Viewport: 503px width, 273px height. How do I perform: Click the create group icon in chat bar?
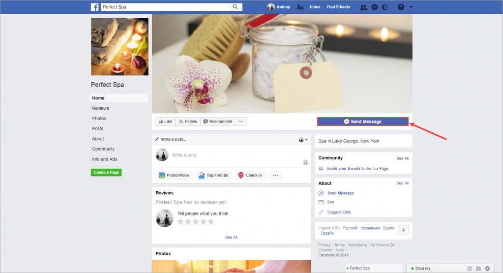[478, 269]
